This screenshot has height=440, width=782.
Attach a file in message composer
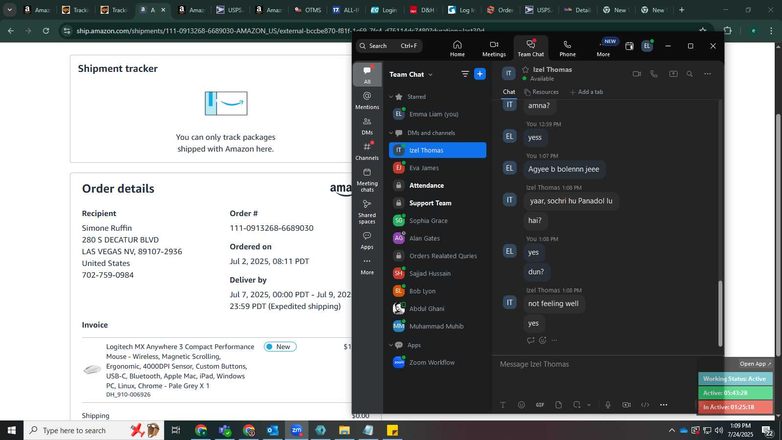[x=559, y=405]
